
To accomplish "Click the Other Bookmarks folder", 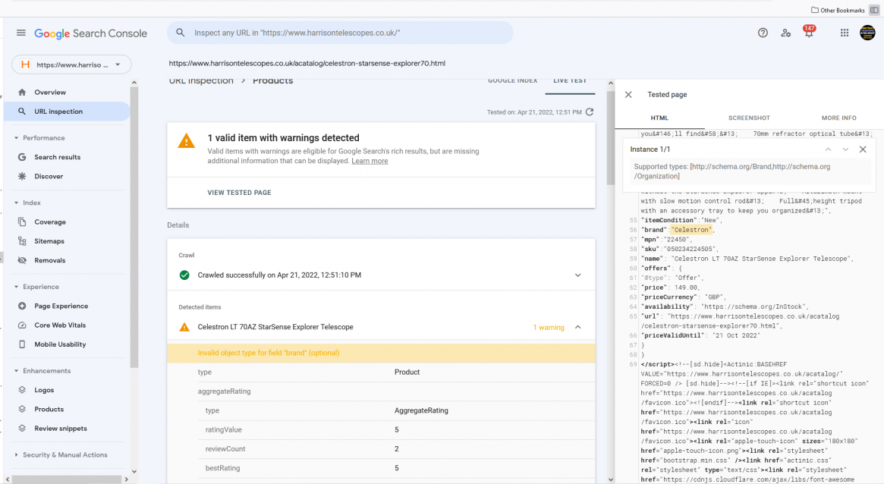I will (x=838, y=10).
